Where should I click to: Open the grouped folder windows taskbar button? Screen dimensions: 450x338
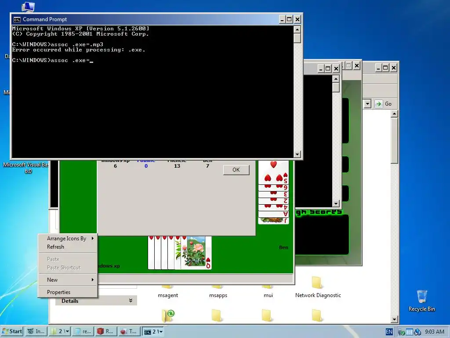[x=60, y=331]
